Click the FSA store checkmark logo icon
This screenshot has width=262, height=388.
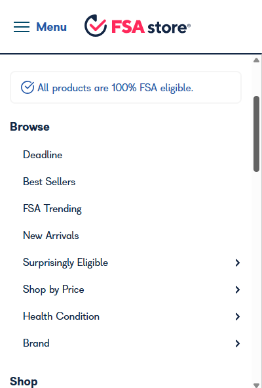96,26
